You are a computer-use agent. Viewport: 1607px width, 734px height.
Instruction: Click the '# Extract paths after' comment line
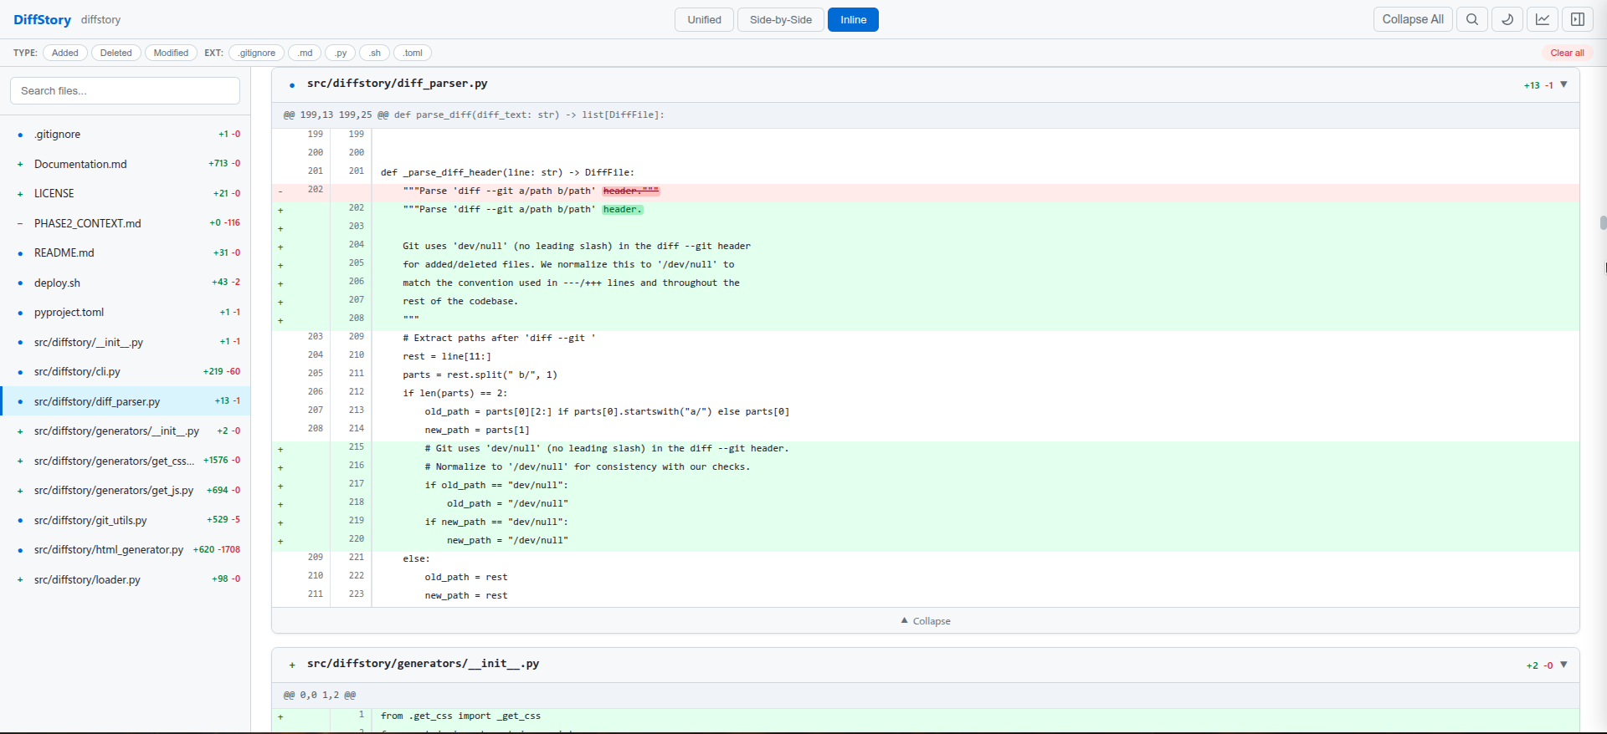tap(925, 339)
